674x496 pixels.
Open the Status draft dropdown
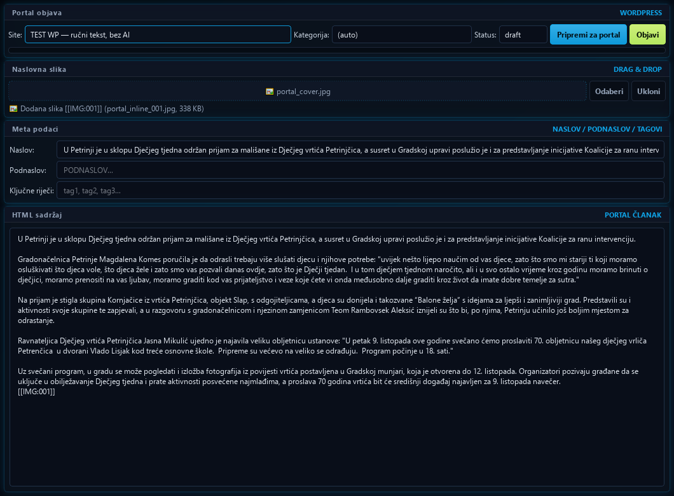click(x=523, y=35)
